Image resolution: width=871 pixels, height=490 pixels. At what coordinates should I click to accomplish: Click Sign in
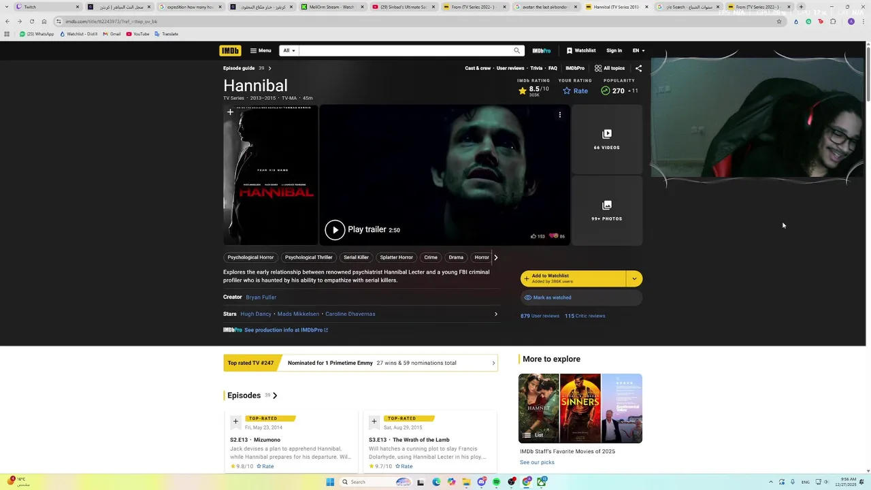[614, 50]
